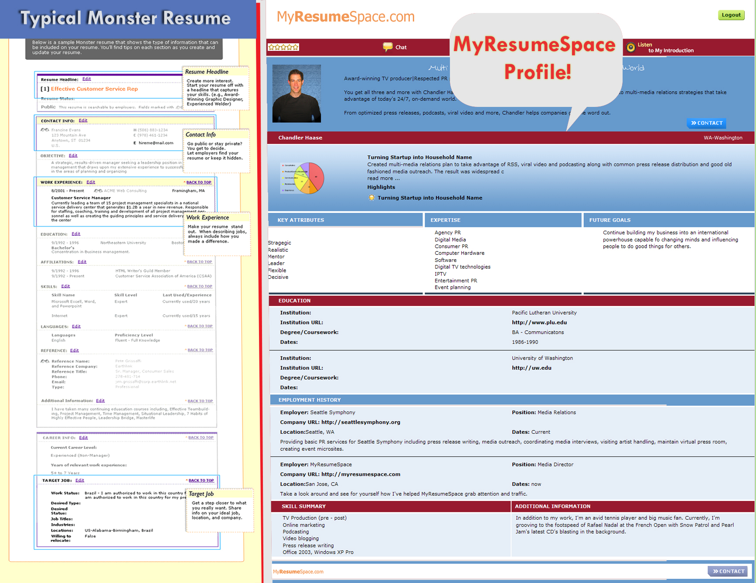
Task: Edit the Target Job section
Action: point(80,480)
